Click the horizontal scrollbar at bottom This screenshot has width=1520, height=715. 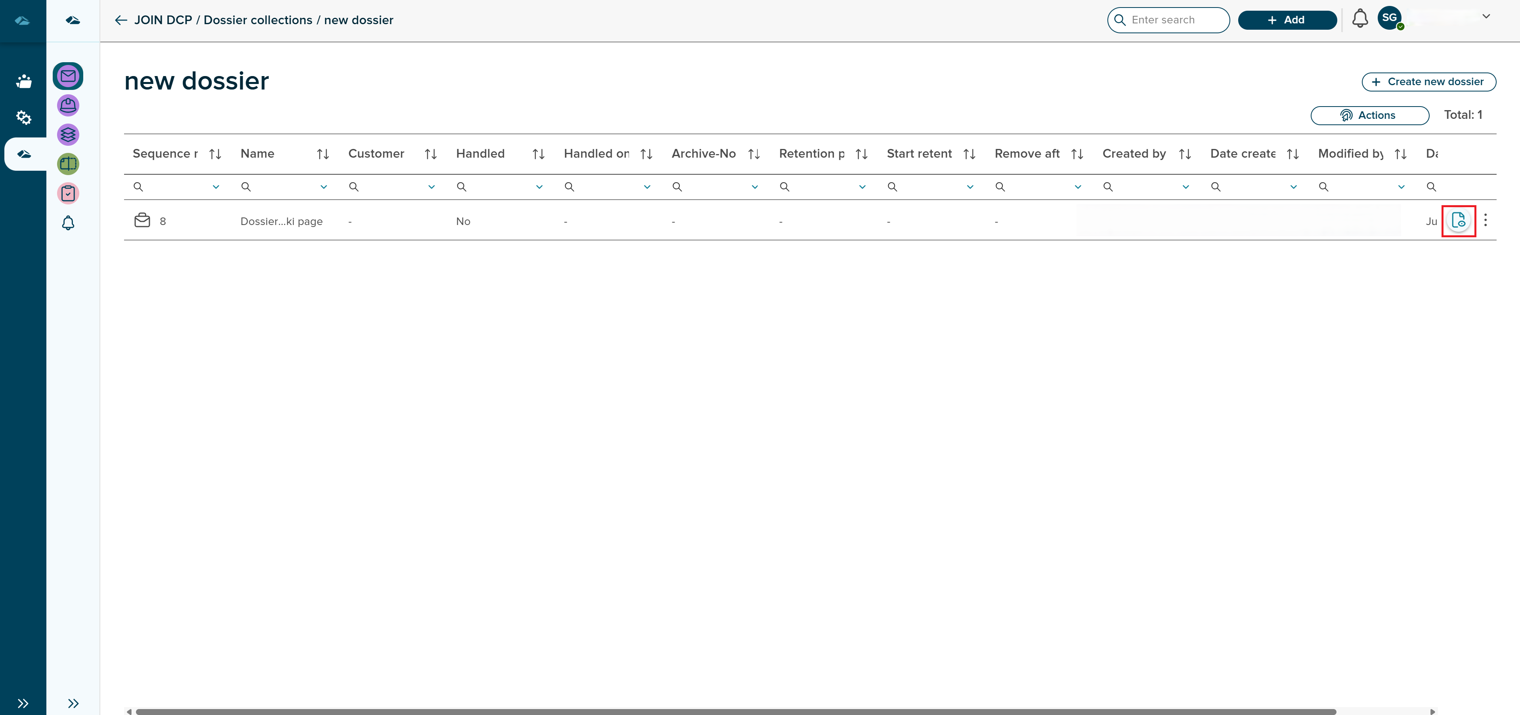pyautogui.click(x=735, y=711)
